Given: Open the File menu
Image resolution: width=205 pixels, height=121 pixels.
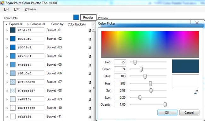Looking at the screenshot, I should click(7, 9).
